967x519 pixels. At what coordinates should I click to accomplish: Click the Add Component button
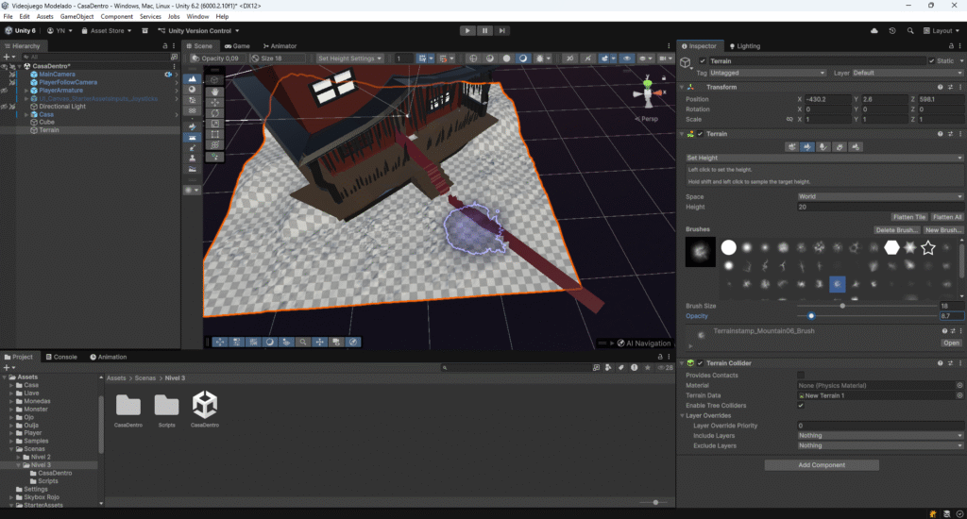822,465
